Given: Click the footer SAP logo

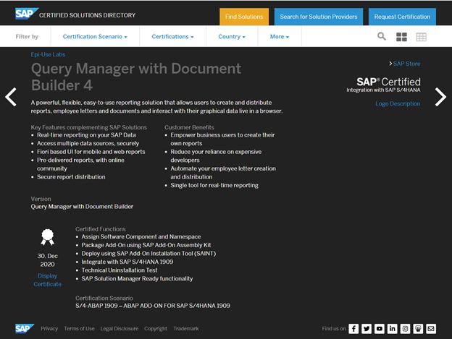Looking at the screenshot, I should pyautogui.click(x=25, y=328).
